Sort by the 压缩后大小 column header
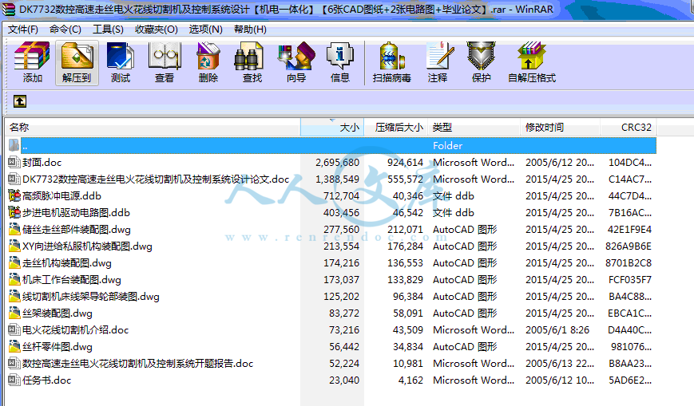The width and height of the screenshot is (694, 406). [x=395, y=128]
